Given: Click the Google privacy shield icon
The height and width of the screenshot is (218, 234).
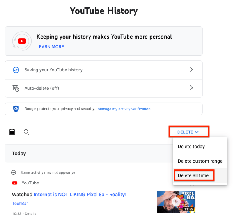Looking at the screenshot, I should pos(16,109).
